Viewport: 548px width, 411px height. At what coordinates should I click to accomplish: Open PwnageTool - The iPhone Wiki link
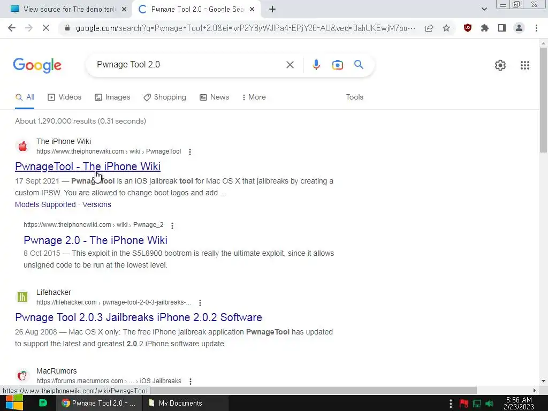(88, 166)
